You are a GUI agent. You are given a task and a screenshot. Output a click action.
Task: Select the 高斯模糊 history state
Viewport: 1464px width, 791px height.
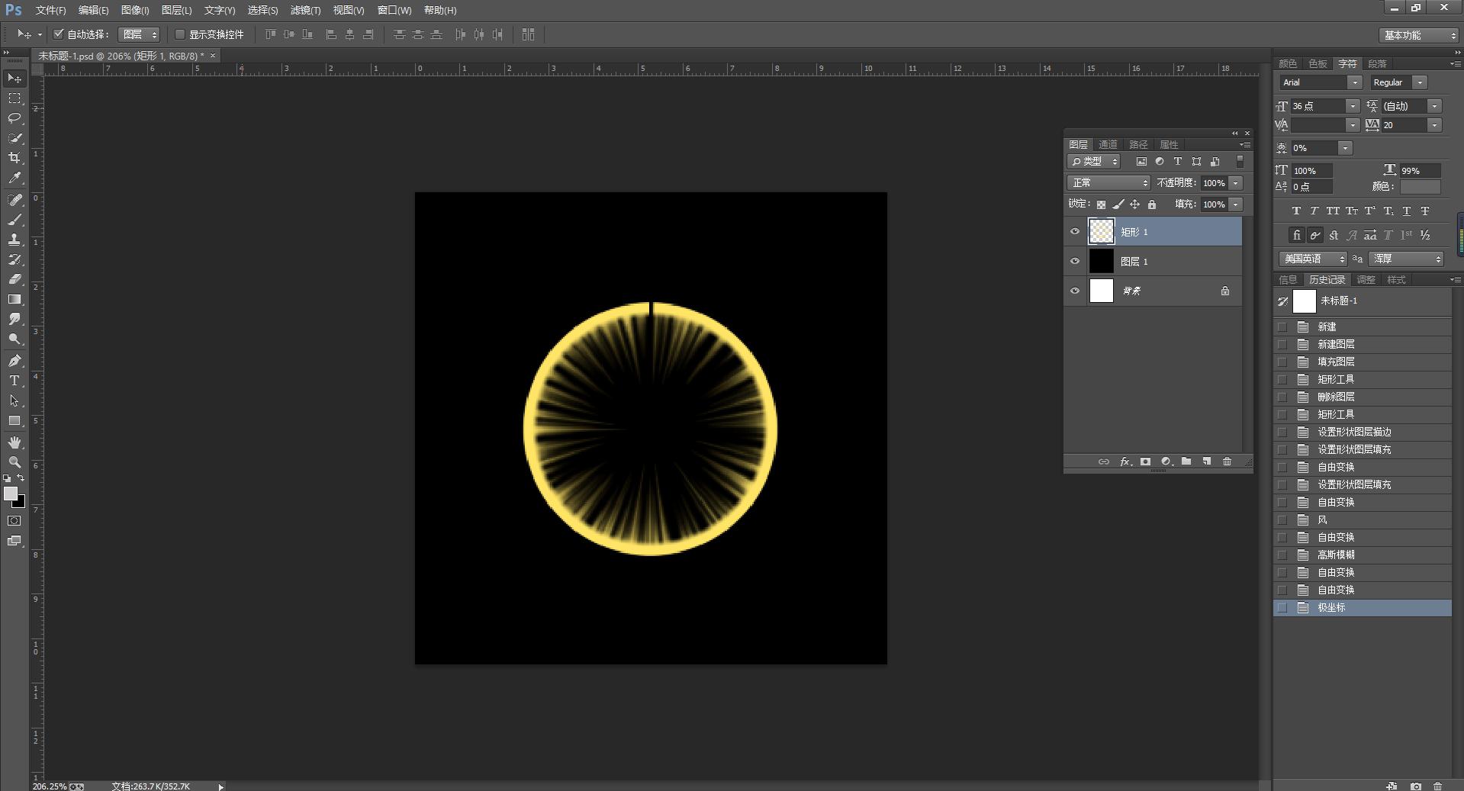1363,555
